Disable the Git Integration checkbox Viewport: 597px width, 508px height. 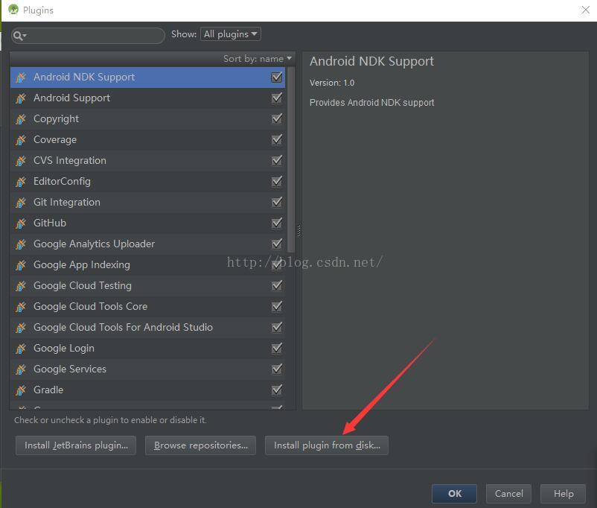[277, 202]
